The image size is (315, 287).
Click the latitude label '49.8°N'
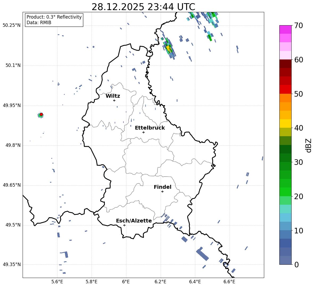13,145
